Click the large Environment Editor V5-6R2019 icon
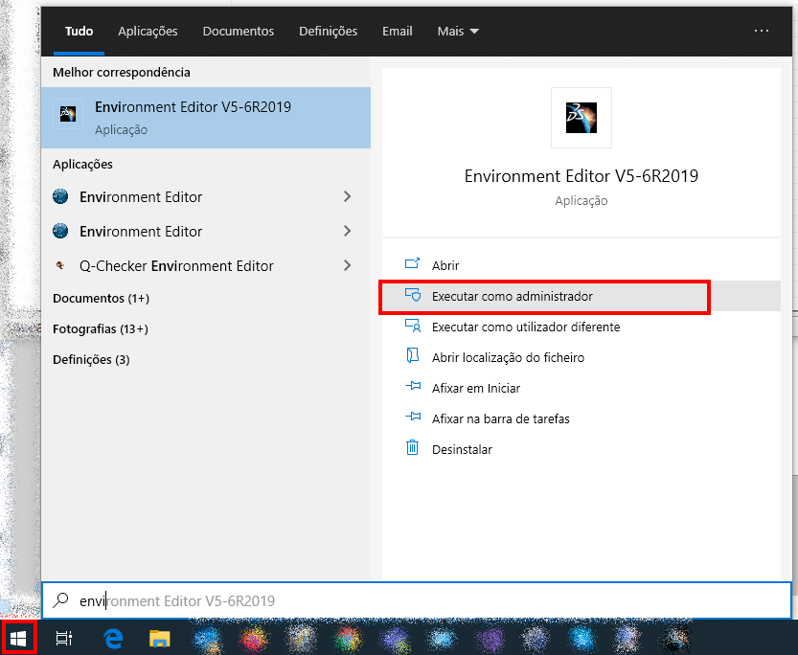This screenshot has width=798, height=655. [x=581, y=118]
